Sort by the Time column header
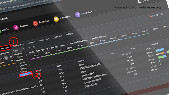The width and height of the screenshot is (169, 95). click(133, 49)
